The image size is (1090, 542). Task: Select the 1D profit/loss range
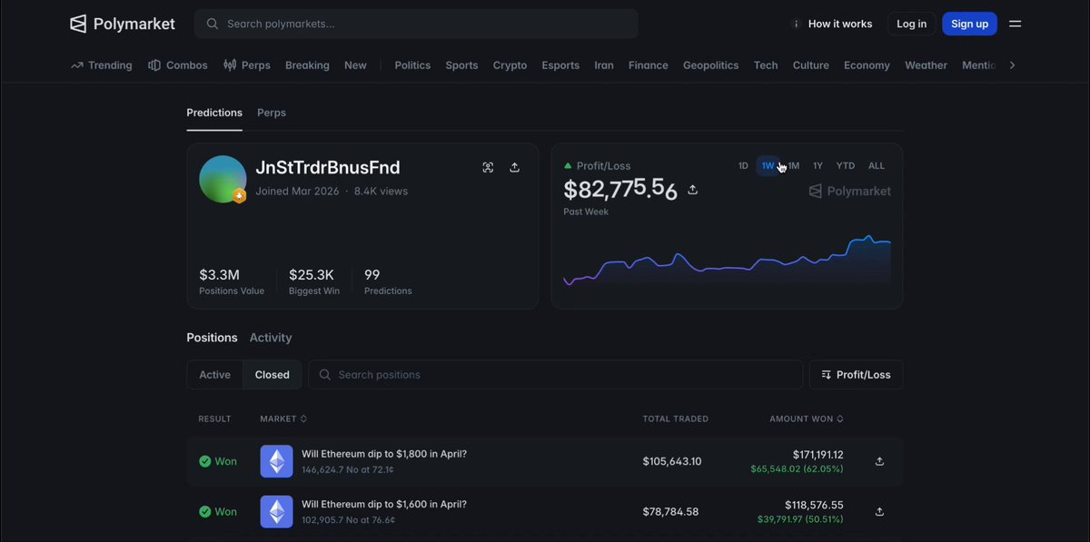(x=743, y=166)
